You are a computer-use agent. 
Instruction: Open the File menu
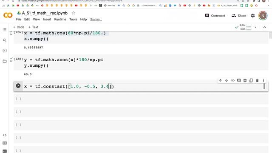coord(18,19)
